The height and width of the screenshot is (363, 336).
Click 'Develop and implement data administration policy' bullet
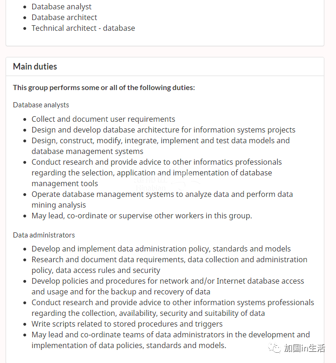pos(161,249)
